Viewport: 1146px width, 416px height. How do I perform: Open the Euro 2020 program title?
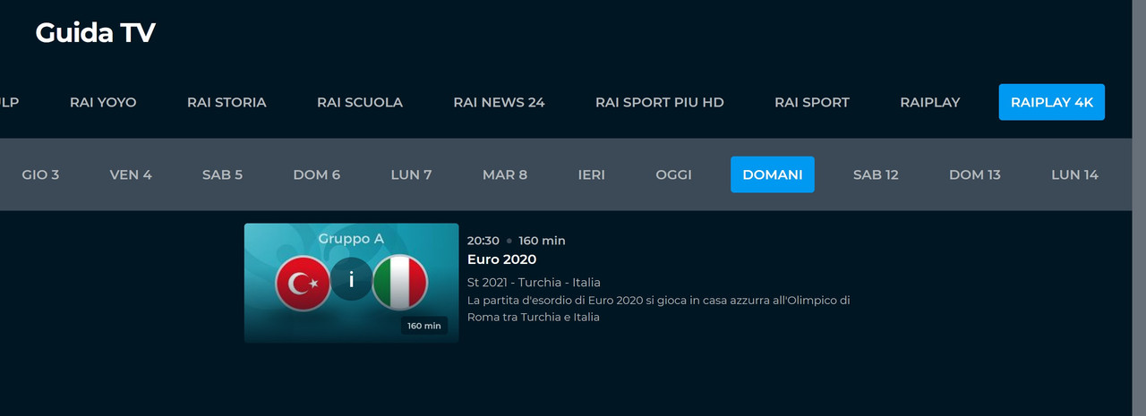[x=501, y=259]
